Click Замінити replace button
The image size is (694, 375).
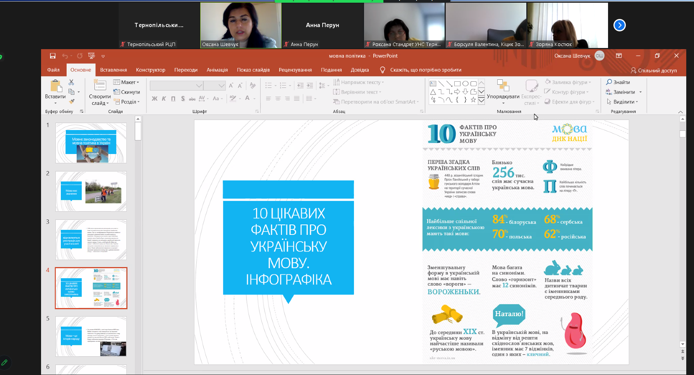tap(624, 92)
